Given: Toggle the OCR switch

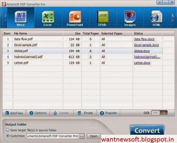Looking at the screenshot, I should [159, 113].
